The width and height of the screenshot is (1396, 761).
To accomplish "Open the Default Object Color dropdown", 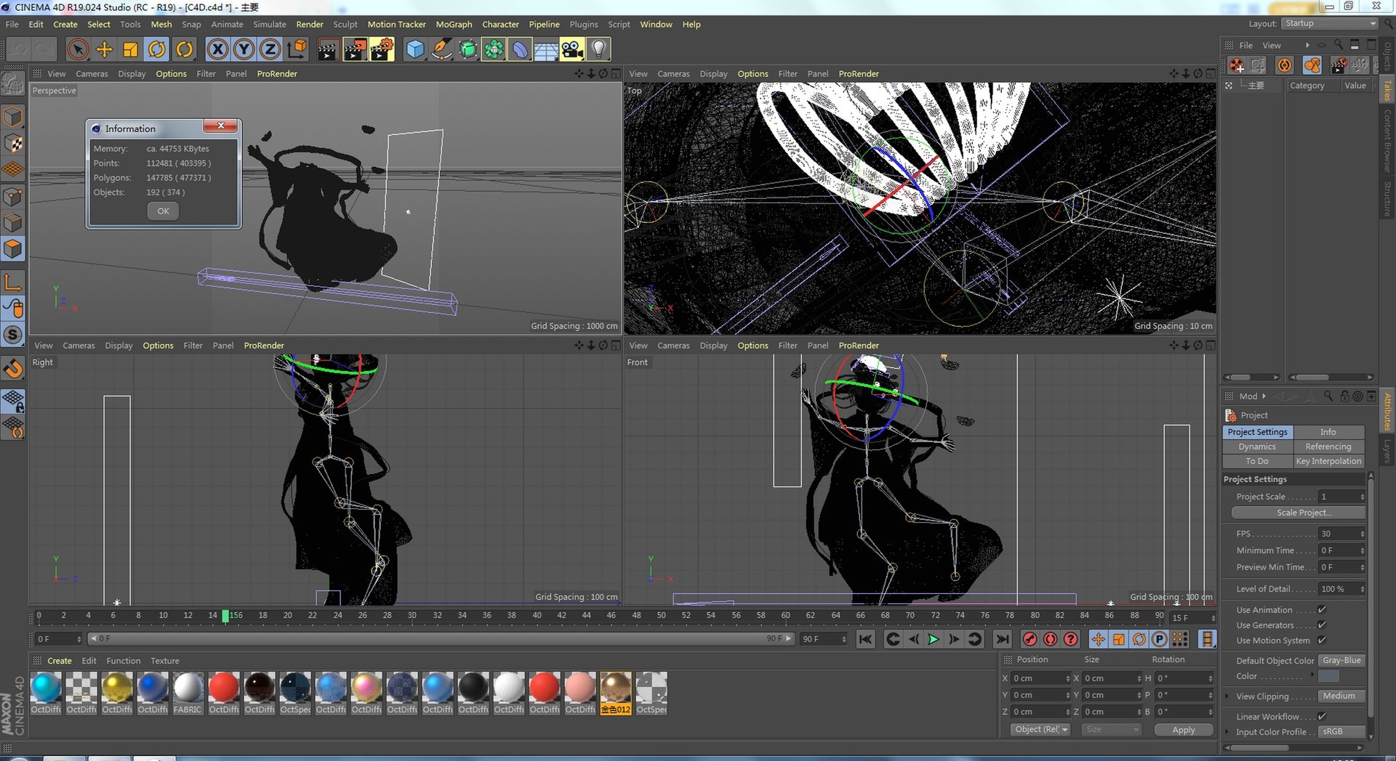I will (x=1341, y=661).
